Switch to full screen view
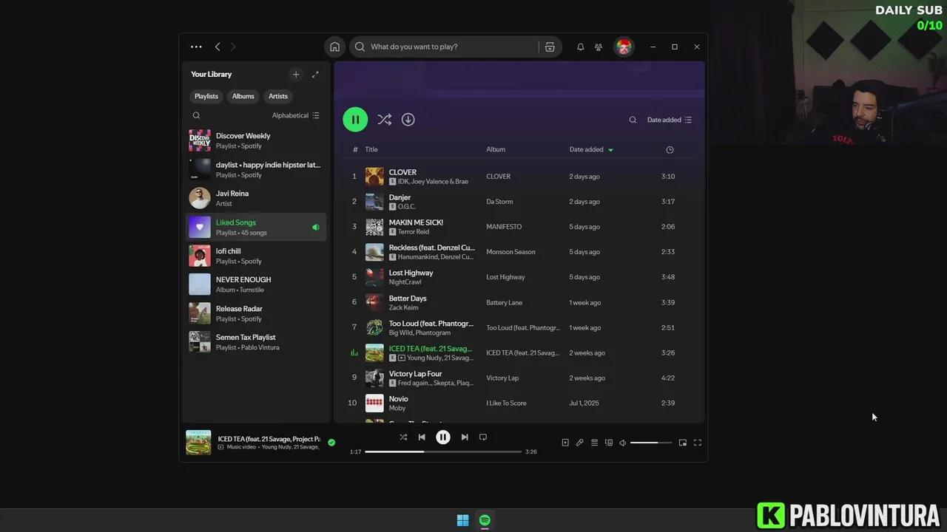This screenshot has height=532, width=947. [x=698, y=443]
